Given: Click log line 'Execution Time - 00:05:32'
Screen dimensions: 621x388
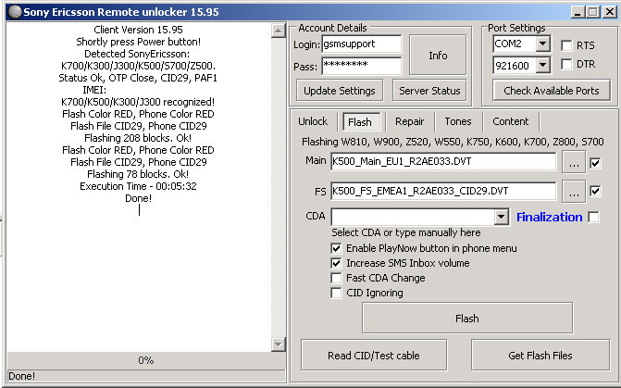Looking at the screenshot, I should tap(138, 186).
